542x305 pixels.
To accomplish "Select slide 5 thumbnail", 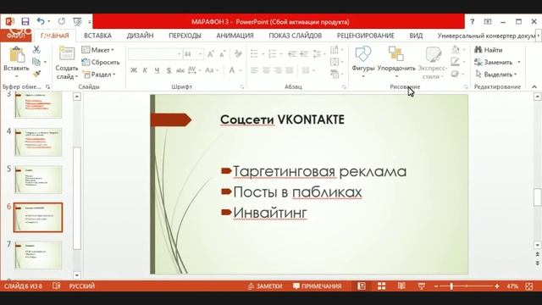I will pos(38,180).
